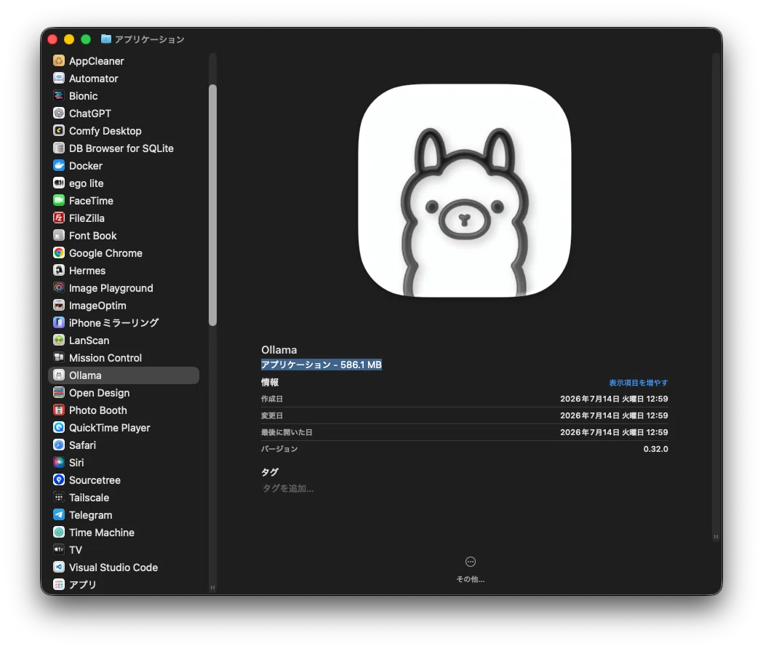
Task: Click the アプリケーション folder title icon
Action: (106, 39)
